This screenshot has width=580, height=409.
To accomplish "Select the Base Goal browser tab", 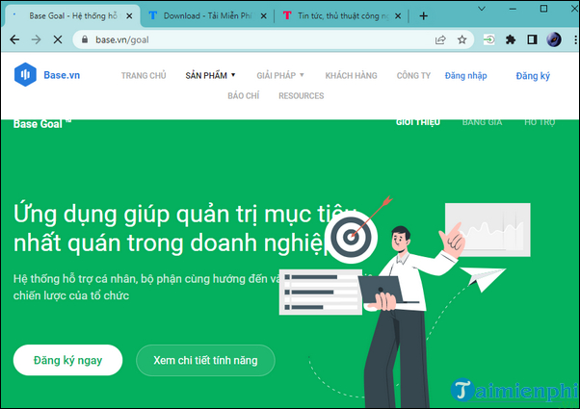I will [x=73, y=16].
